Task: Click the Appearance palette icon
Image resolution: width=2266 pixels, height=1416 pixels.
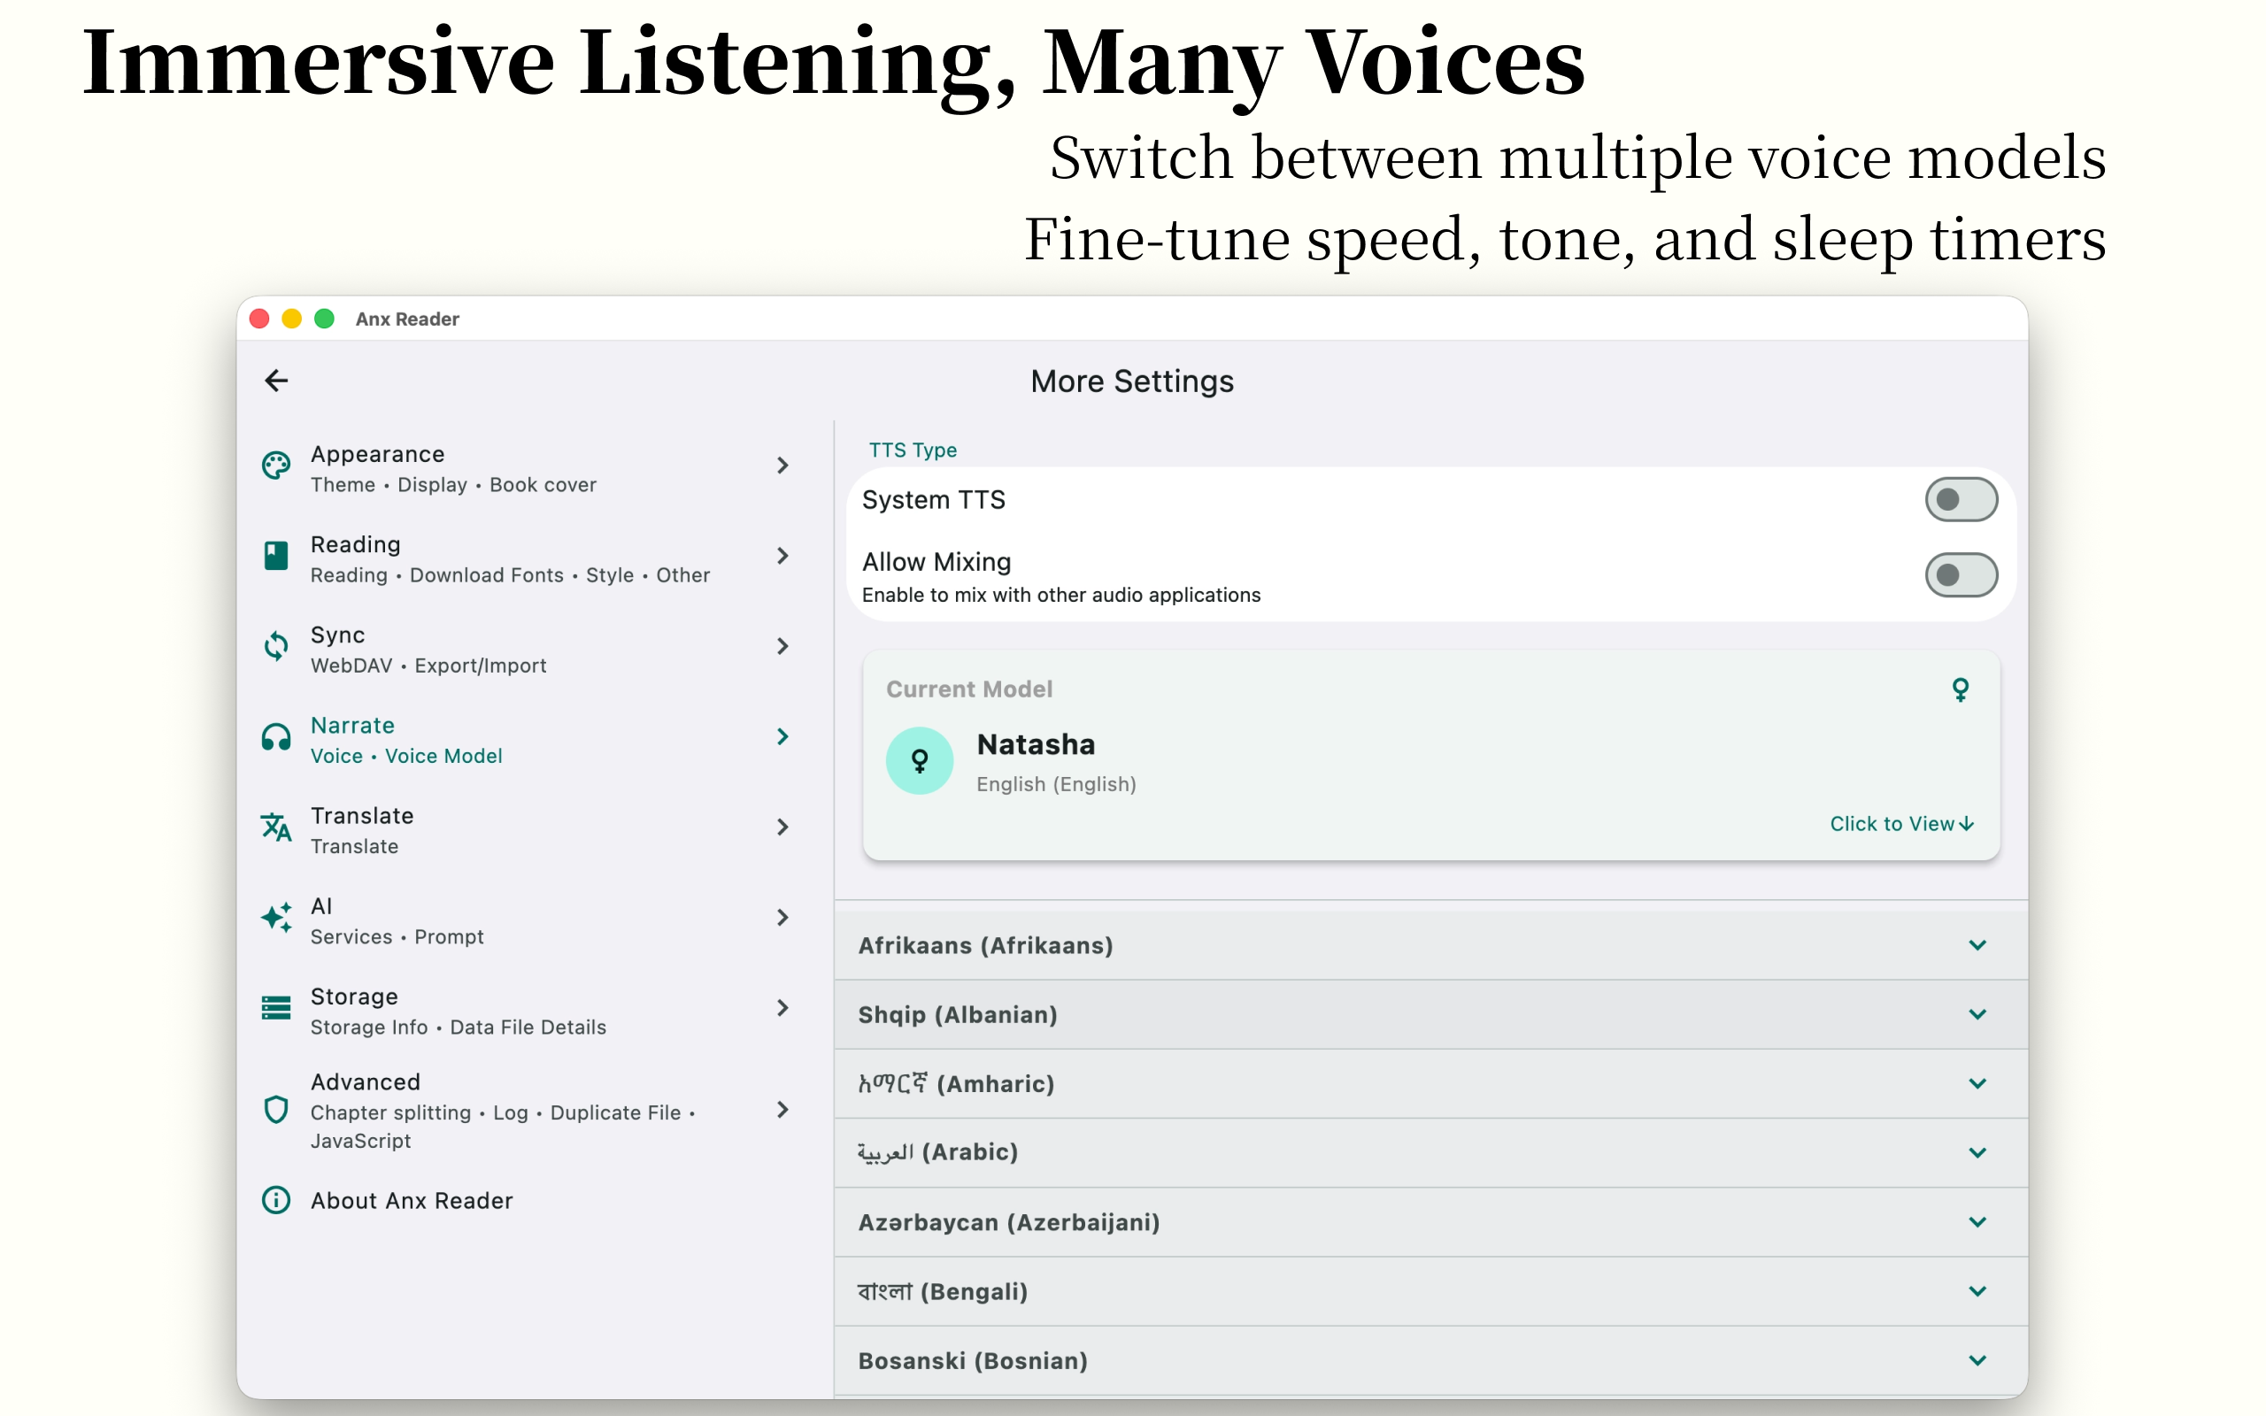Action: click(276, 466)
